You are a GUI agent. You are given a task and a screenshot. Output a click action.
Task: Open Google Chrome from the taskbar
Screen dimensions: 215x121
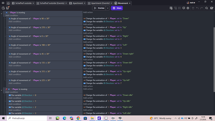tap(78, 118)
